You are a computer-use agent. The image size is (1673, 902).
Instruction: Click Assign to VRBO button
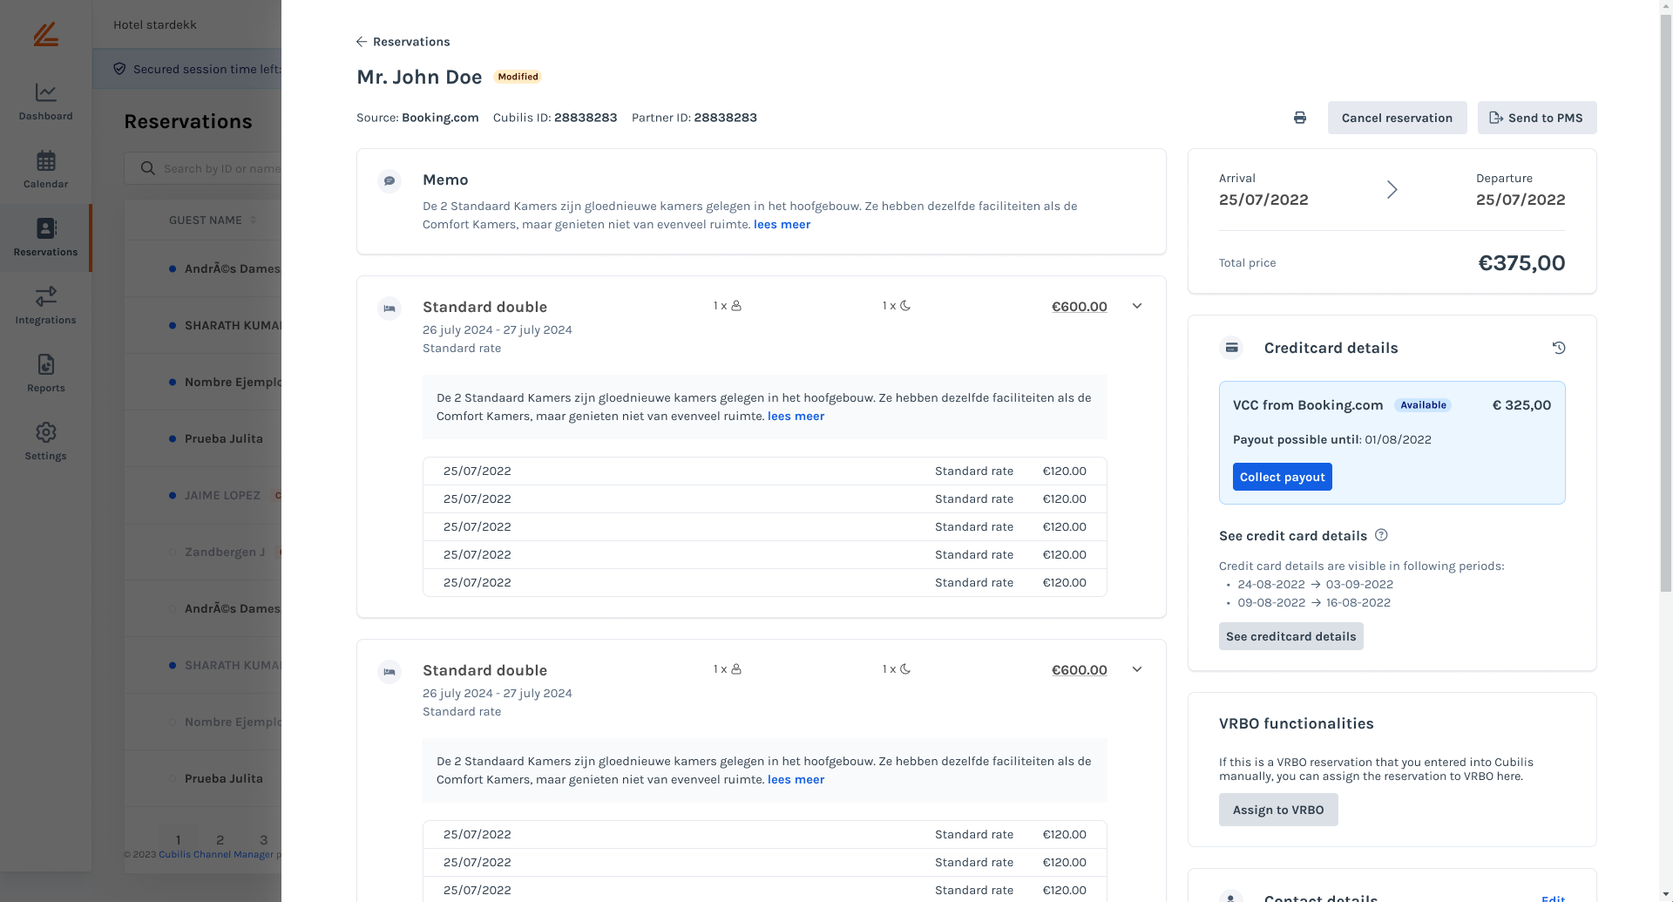[x=1277, y=810]
